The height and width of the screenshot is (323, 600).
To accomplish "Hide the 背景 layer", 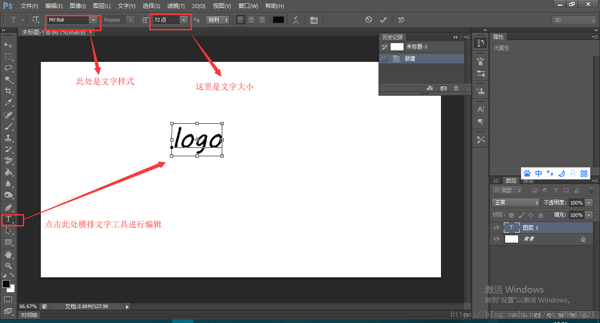I will point(496,239).
